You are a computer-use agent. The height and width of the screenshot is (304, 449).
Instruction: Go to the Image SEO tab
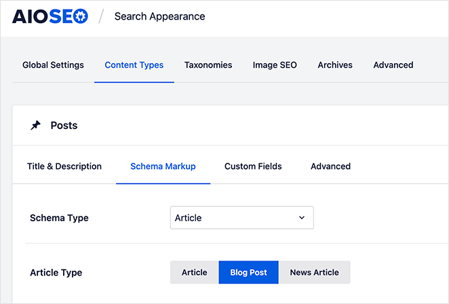275,65
